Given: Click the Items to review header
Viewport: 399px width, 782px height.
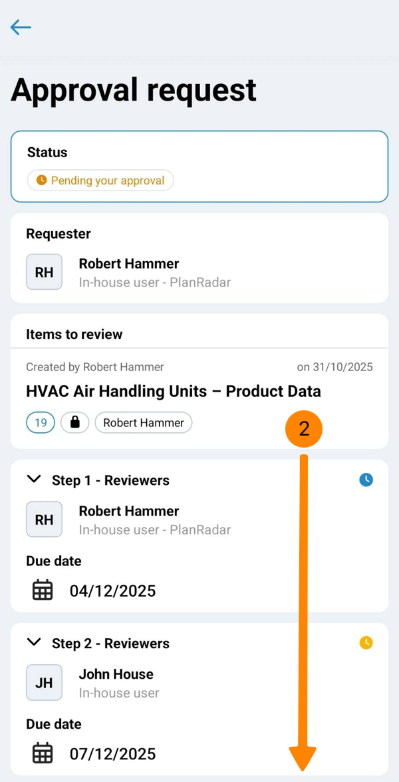Looking at the screenshot, I should coord(74,334).
